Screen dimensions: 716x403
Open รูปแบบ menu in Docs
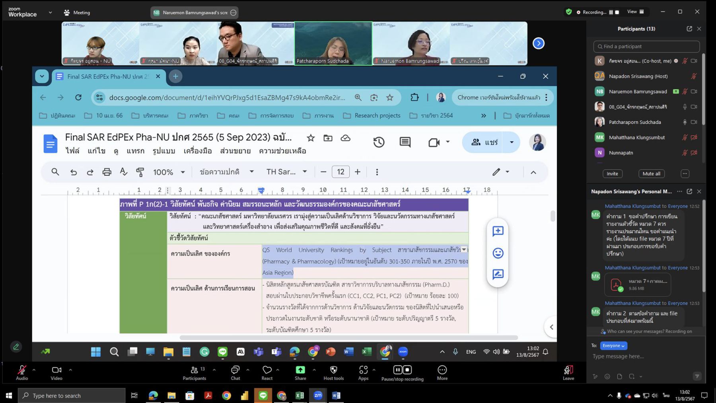(x=164, y=151)
